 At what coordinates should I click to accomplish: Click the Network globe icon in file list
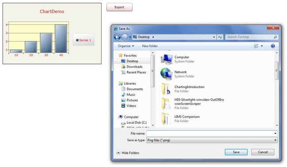point(166,74)
